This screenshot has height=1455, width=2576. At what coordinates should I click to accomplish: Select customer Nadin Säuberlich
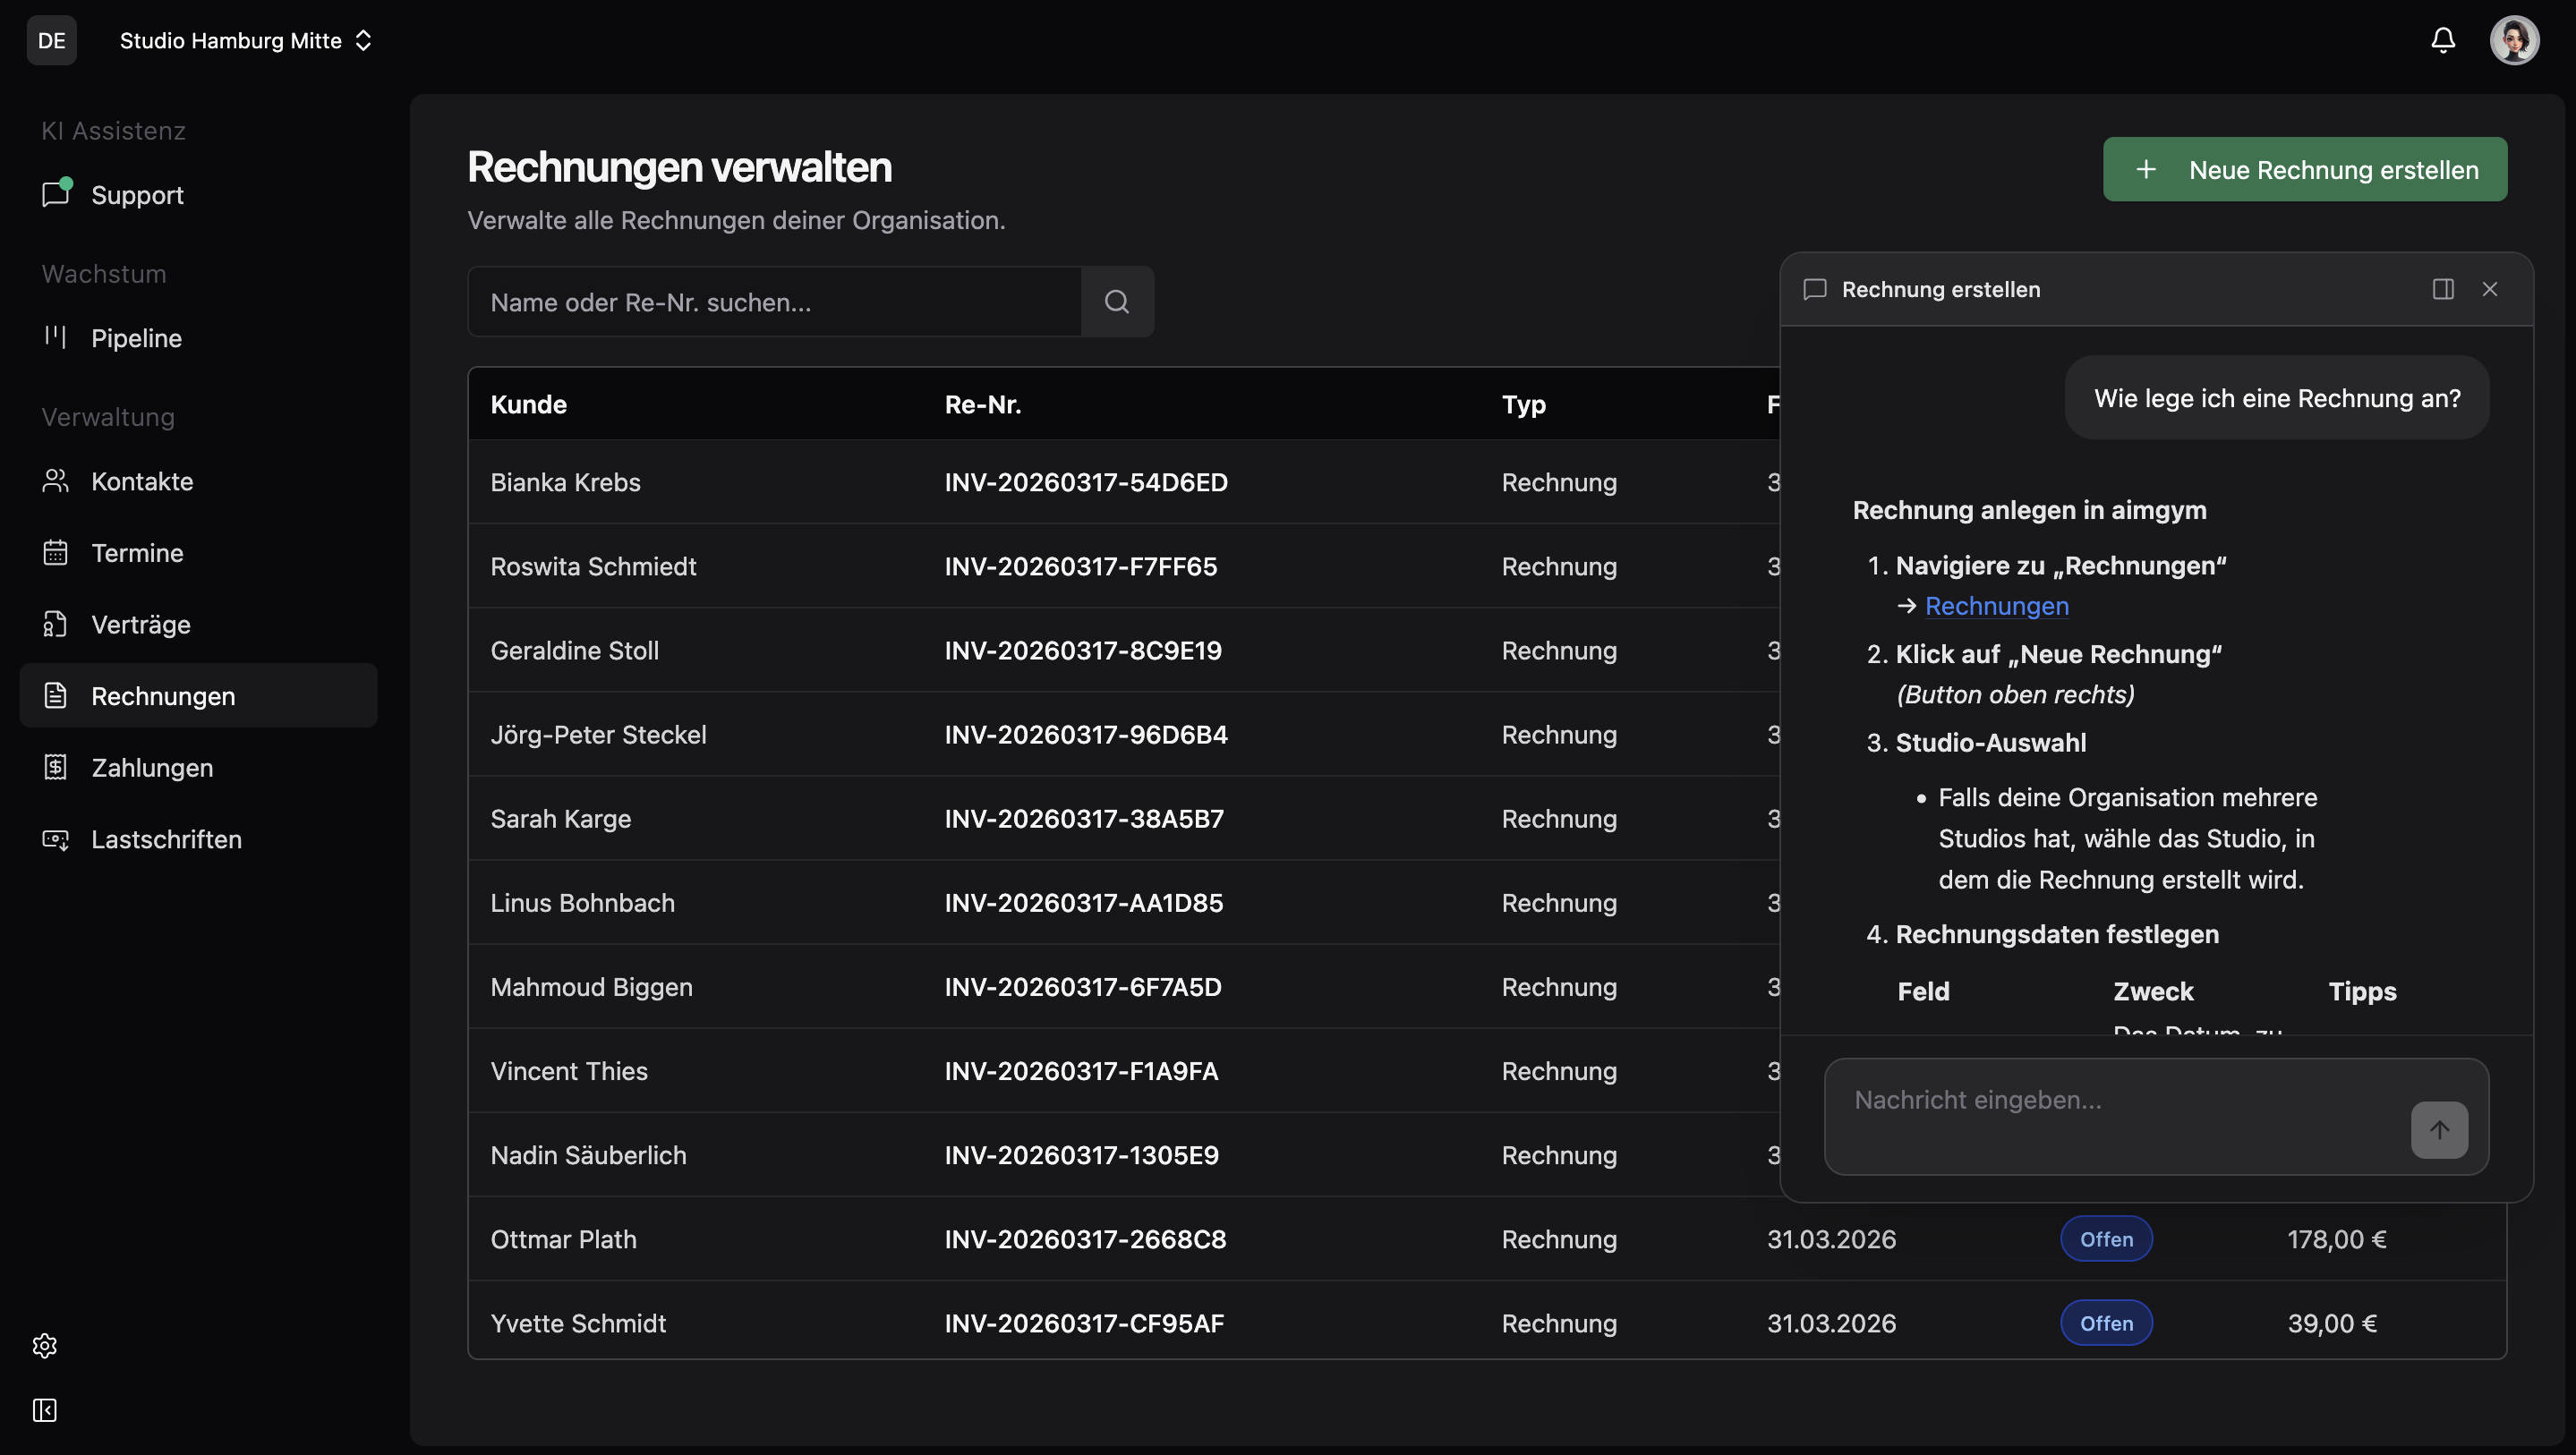coord(588,1155)
